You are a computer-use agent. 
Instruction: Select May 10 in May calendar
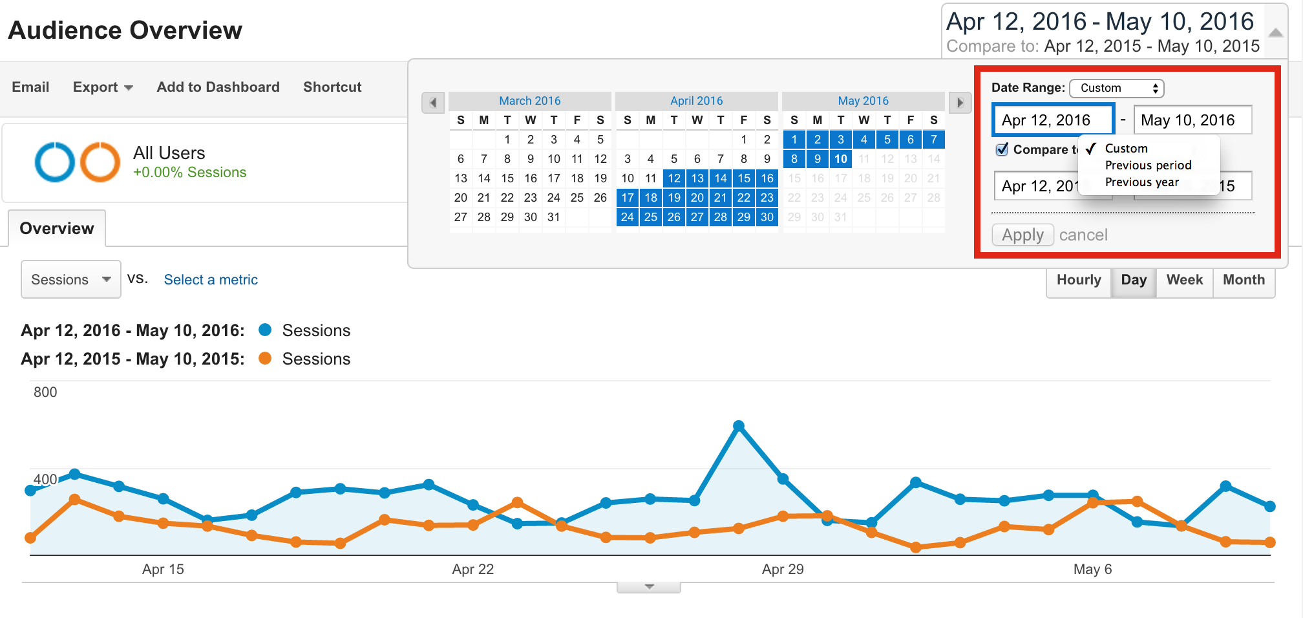[841, 159]
